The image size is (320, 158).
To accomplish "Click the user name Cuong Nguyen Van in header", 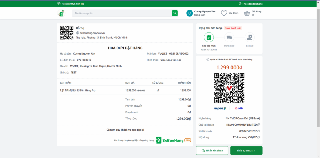I will pyautogui.click(x=205, y=12).
